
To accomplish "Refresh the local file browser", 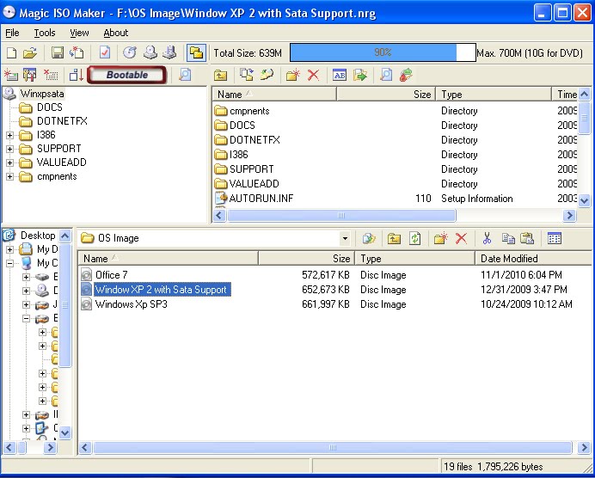I will tap(414, 239).
